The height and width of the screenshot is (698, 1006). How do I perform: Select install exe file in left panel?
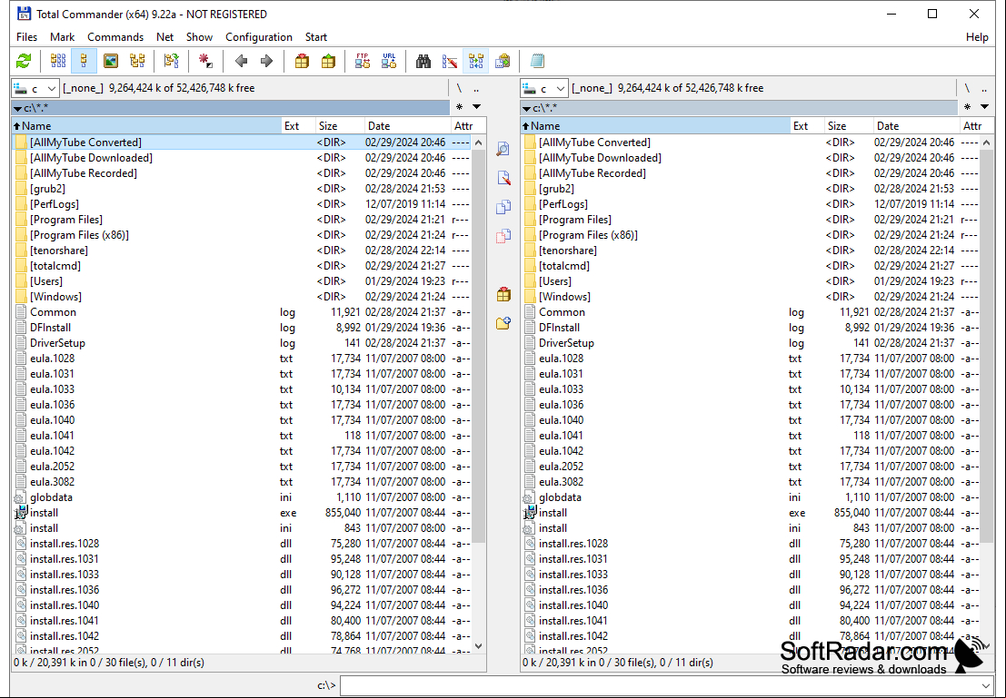tap(241, 513)
